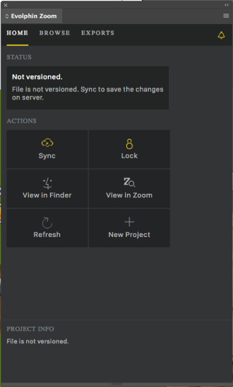The height and width of the screenshot is (387, 233).
Task: Collapse the panel with double chevrons
Action: click(227, 5)
